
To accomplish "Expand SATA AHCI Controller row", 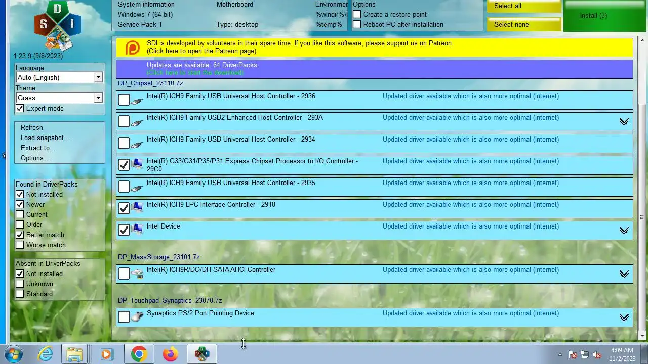I will [x=624, y=274].
